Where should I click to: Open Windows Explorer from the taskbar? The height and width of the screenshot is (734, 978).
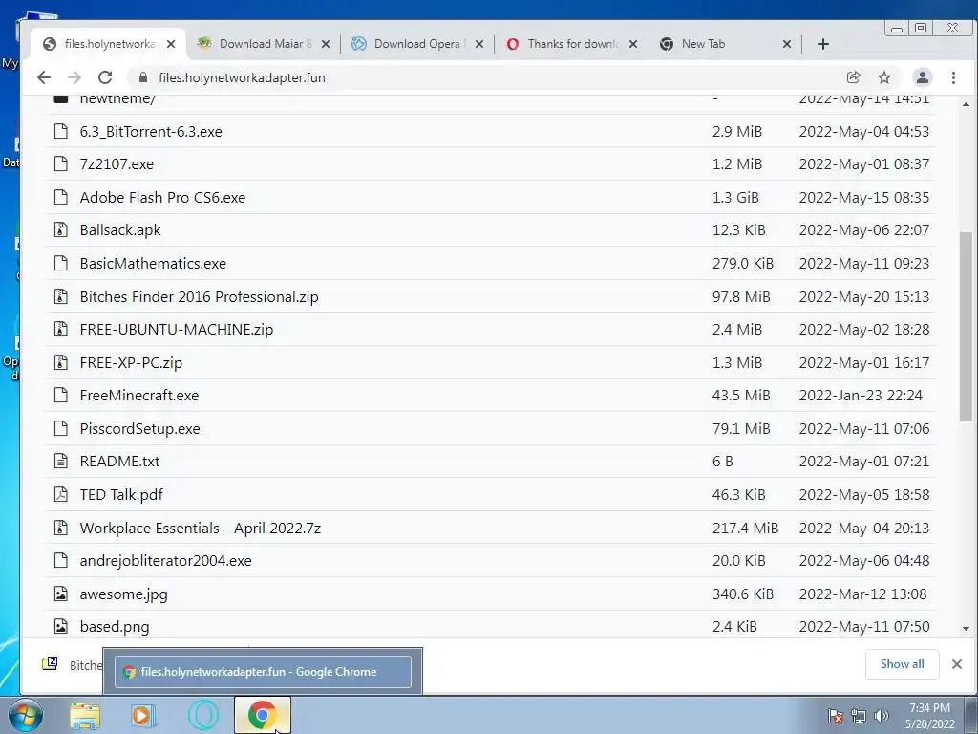tap(85, 715)
